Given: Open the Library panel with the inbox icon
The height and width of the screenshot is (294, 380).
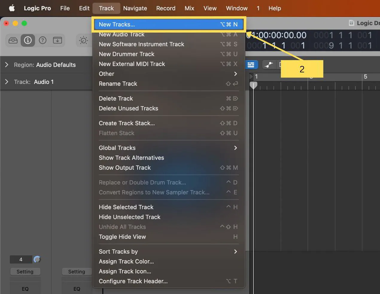Looking at the screenshot, I should 13,40.
